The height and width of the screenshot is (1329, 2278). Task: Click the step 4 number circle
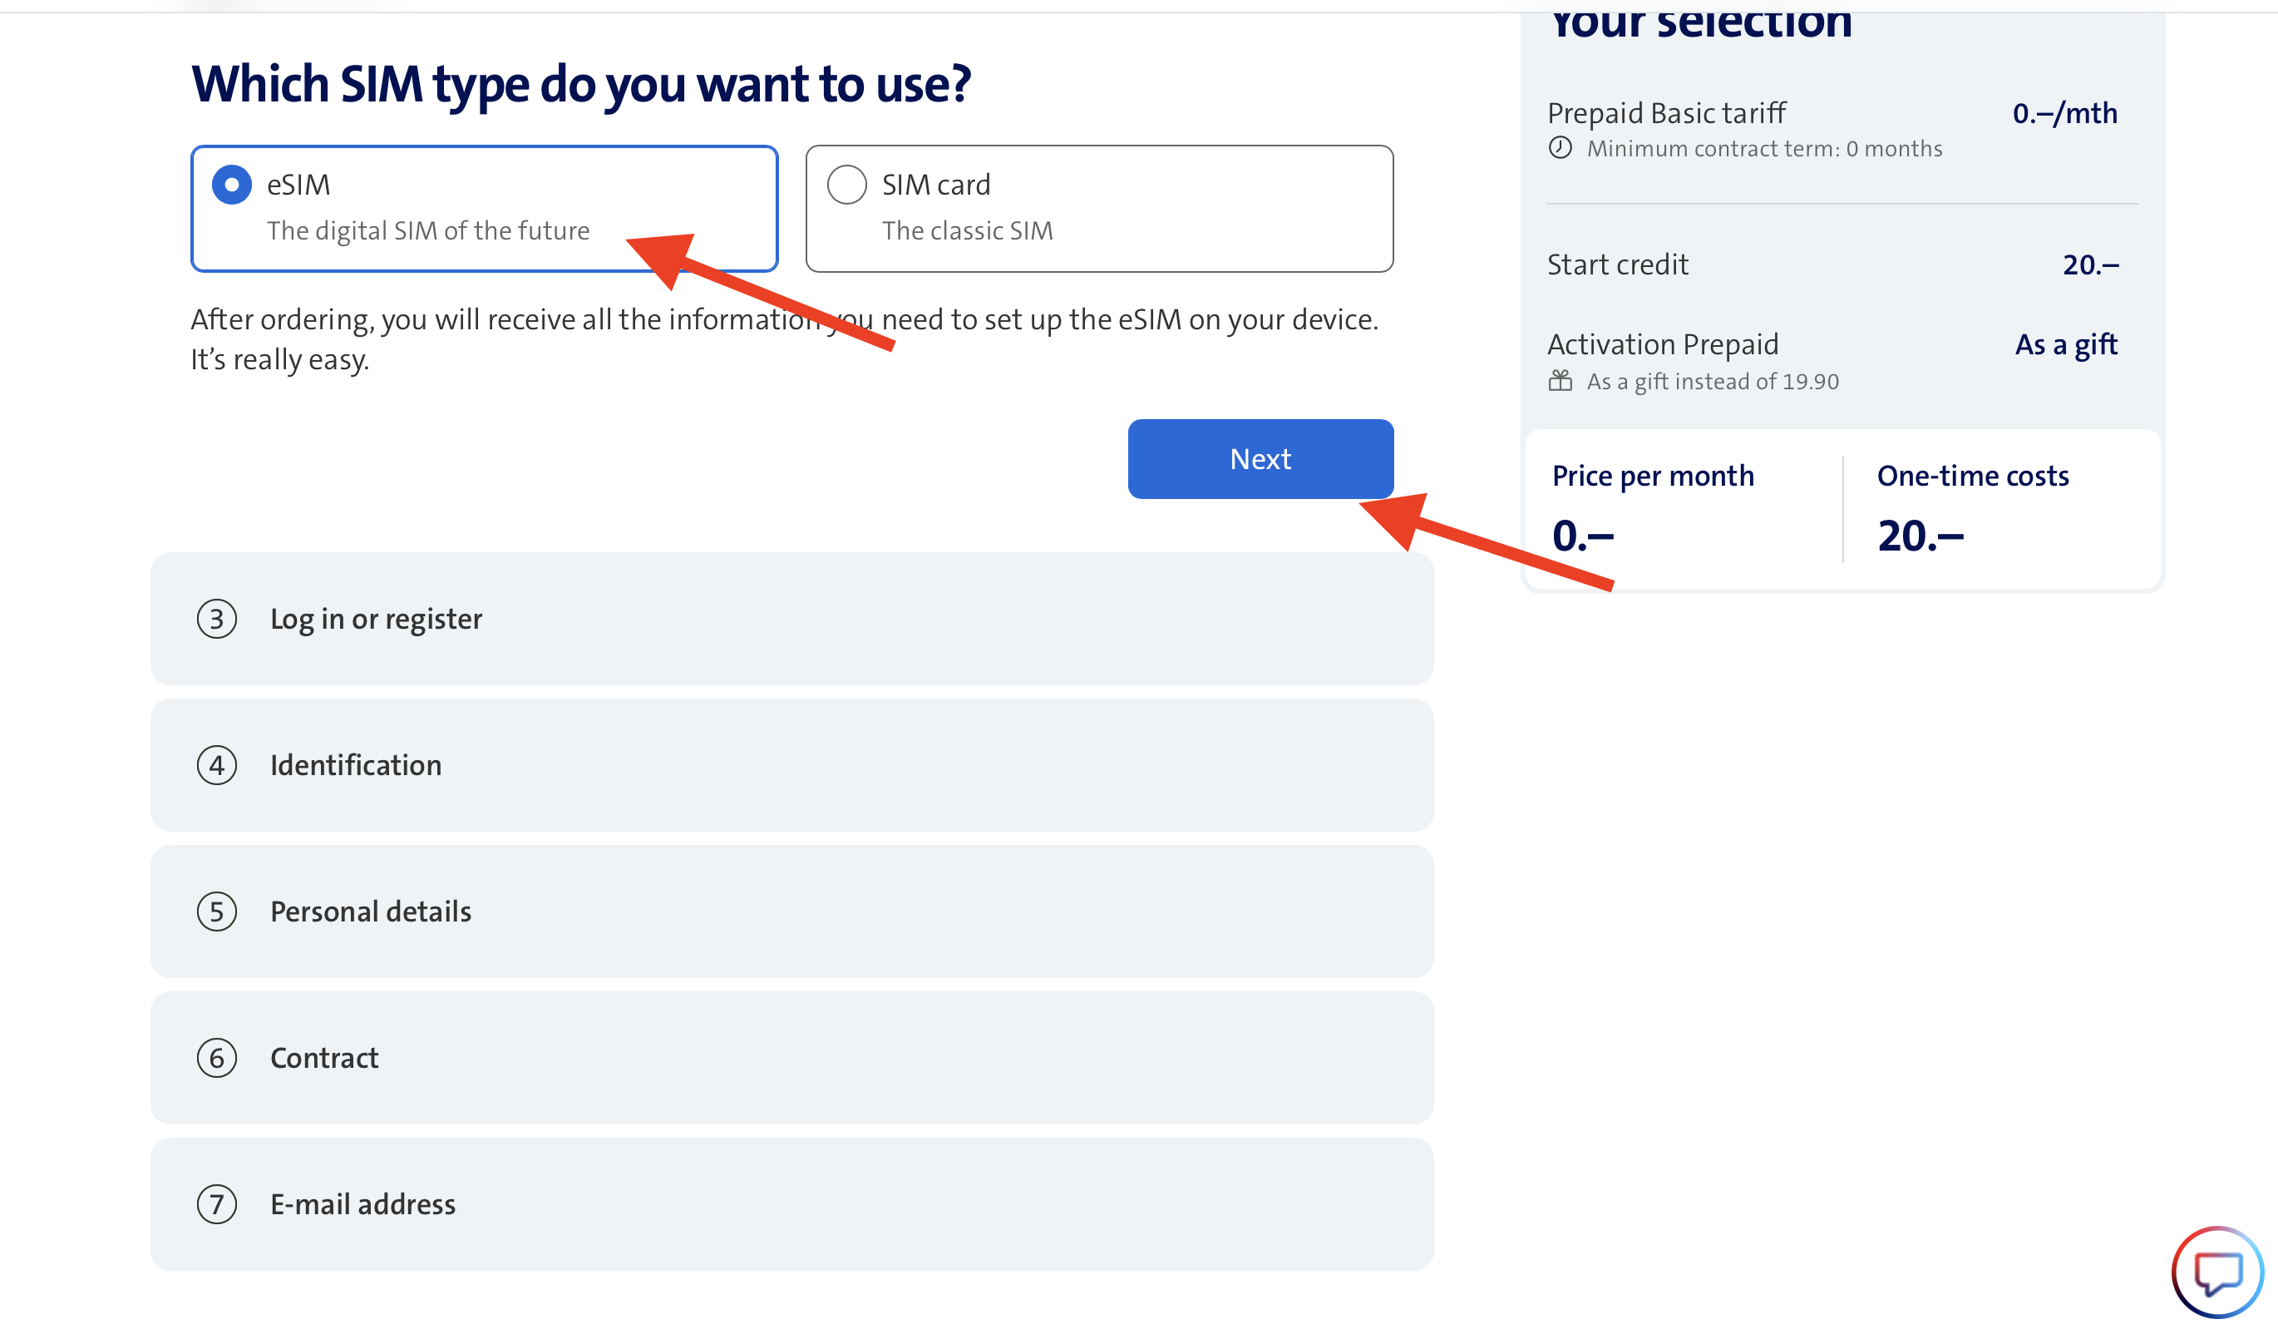click(217, 766)
